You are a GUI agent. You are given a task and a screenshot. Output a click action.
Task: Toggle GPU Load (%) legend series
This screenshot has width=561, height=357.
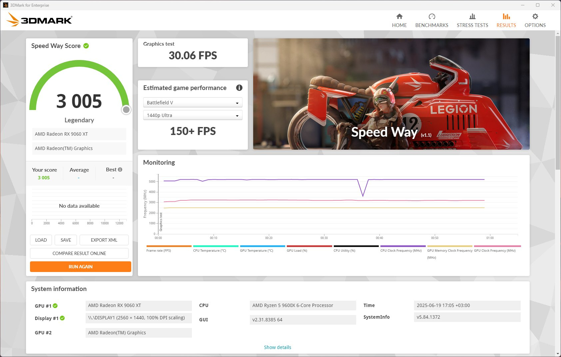click(309, 249)
